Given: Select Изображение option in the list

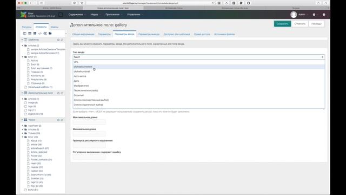Looking at the screenshot, I should [x=199, y=86].
